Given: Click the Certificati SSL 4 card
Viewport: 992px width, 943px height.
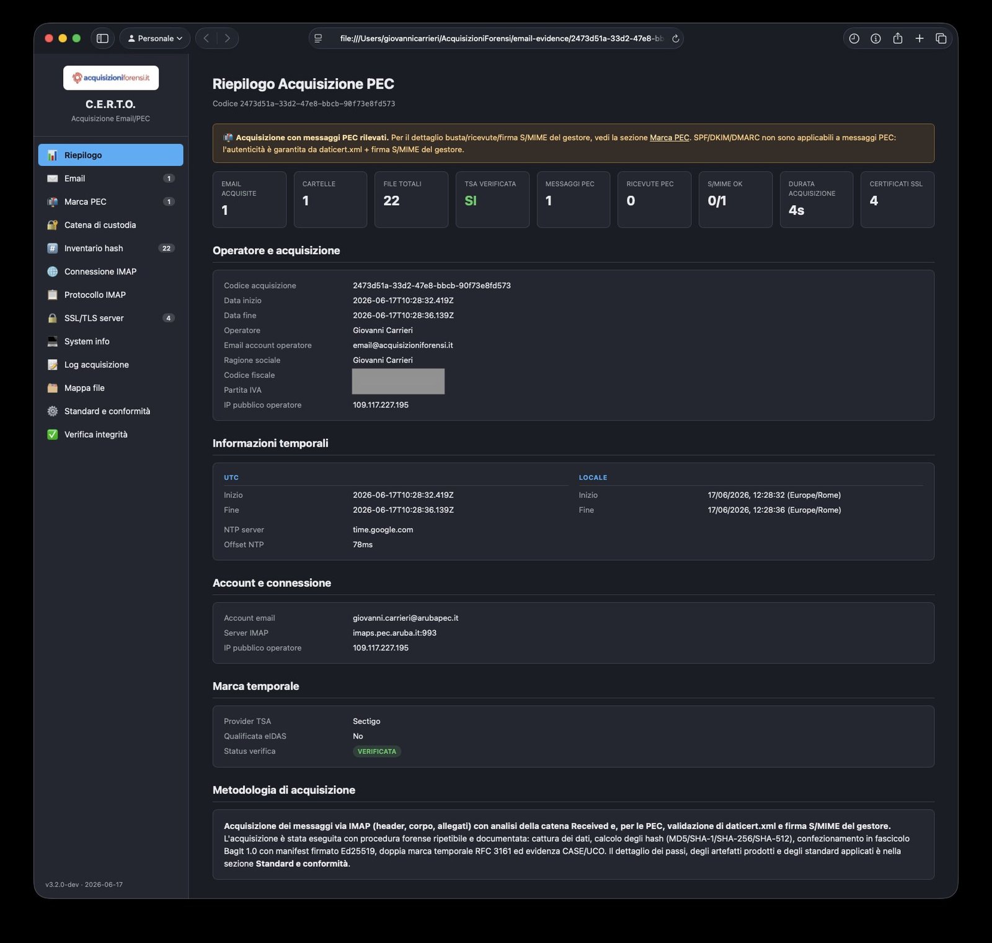Looking at the screenshot, I should point(897,200).
